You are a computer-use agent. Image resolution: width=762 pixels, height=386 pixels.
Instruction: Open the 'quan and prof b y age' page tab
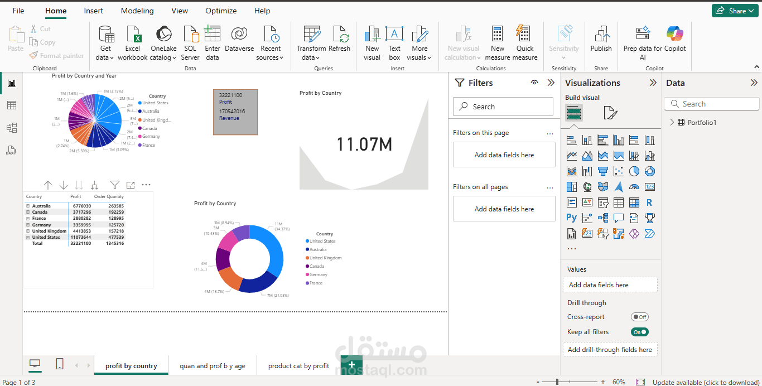[x=211, y=365]
